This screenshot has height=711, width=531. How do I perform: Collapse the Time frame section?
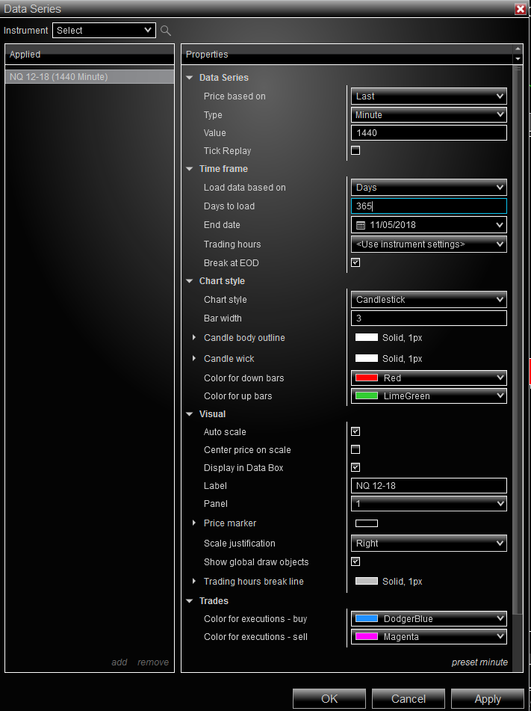coord(190,169)
